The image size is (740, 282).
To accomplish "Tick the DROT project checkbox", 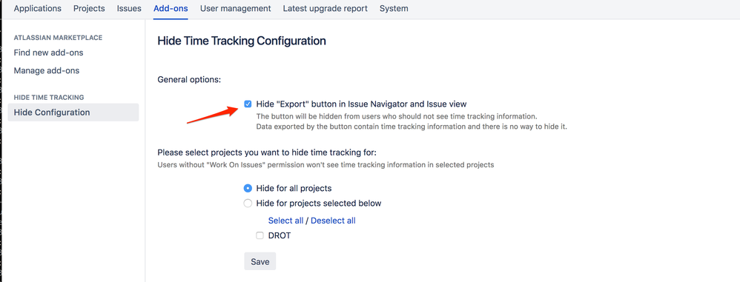I will tap(260, 235).
